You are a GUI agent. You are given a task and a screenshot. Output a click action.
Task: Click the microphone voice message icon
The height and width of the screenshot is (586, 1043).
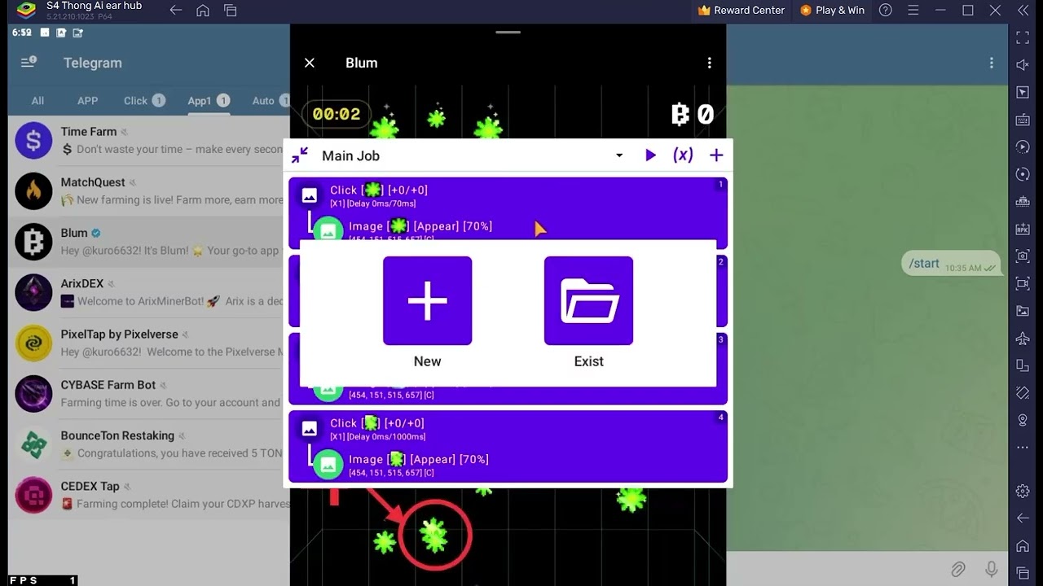point(992,569)
